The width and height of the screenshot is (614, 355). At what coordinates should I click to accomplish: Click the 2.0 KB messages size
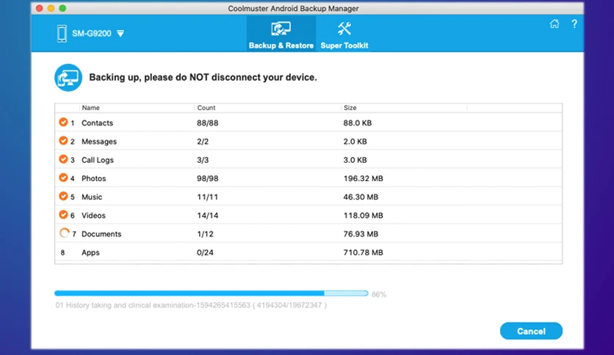pyautogui.click(x=355, y=142)
